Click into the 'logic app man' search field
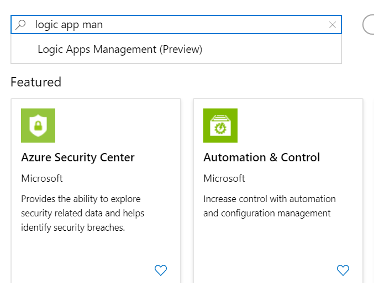Image resolution: width=374 pixels, height=283 pixels. [176, 24]
